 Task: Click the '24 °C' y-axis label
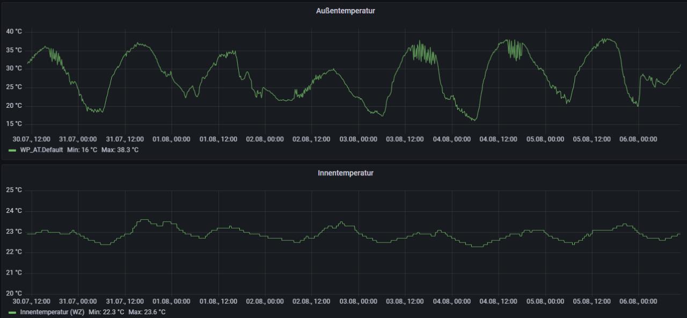click(x=14, y=211)
